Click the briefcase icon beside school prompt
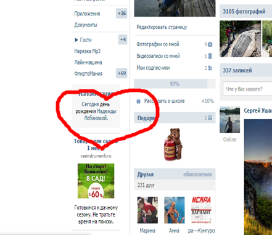Viewport: 272px width, 235px height. tap(139, 101)
